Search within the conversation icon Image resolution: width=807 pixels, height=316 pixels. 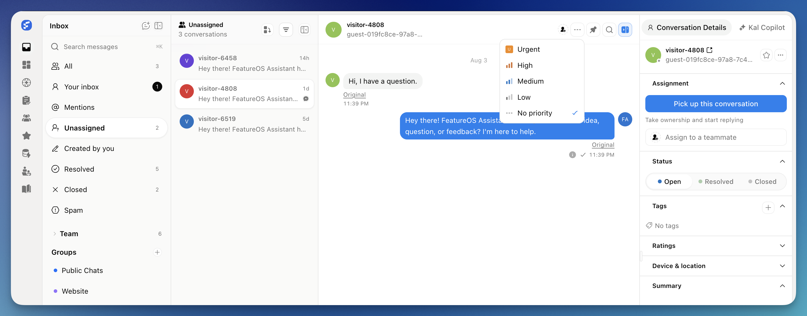(609, 30)
